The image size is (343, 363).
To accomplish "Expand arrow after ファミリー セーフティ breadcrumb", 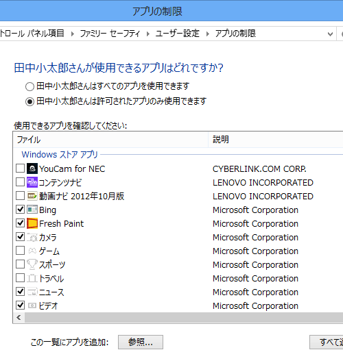I will (148, 34).
